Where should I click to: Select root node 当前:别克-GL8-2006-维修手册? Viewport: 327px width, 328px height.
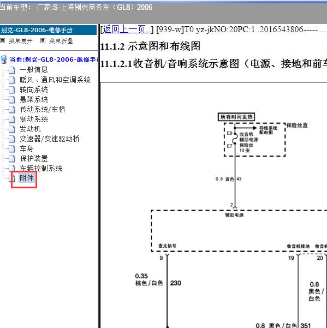click(54, 59)
